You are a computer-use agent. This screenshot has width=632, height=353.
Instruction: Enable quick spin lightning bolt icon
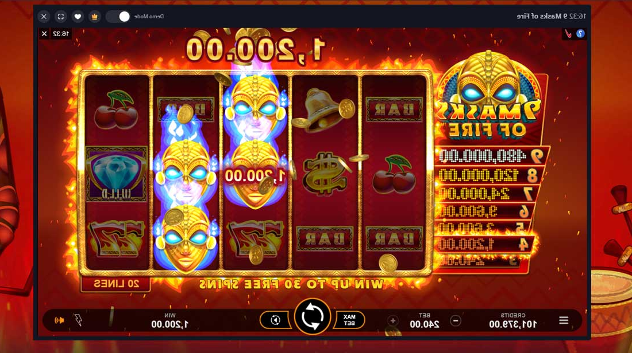tap(79, 320)
